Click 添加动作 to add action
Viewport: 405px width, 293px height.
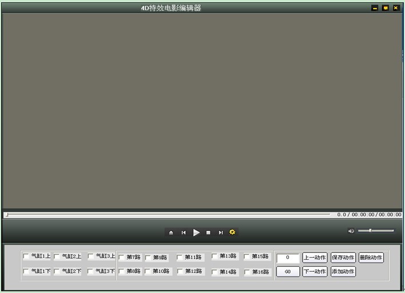pos(343,271)
